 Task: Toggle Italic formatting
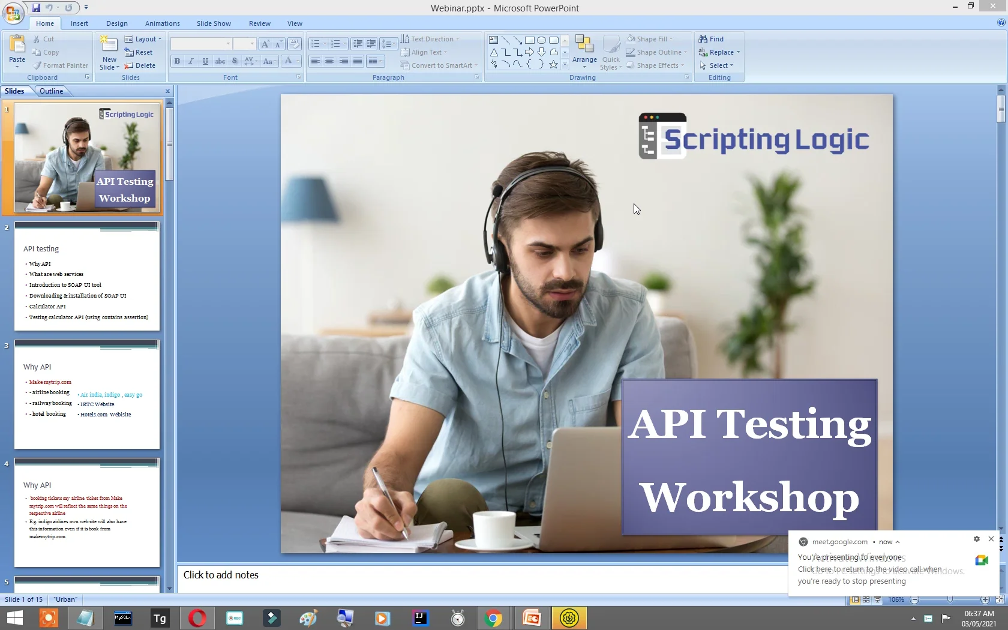[x=191, y=61]
